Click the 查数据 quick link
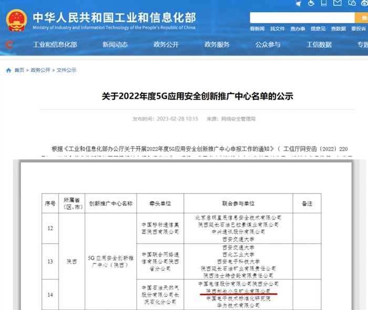The height and width of the screenshot is (310, 368). [x=338, y=29]
